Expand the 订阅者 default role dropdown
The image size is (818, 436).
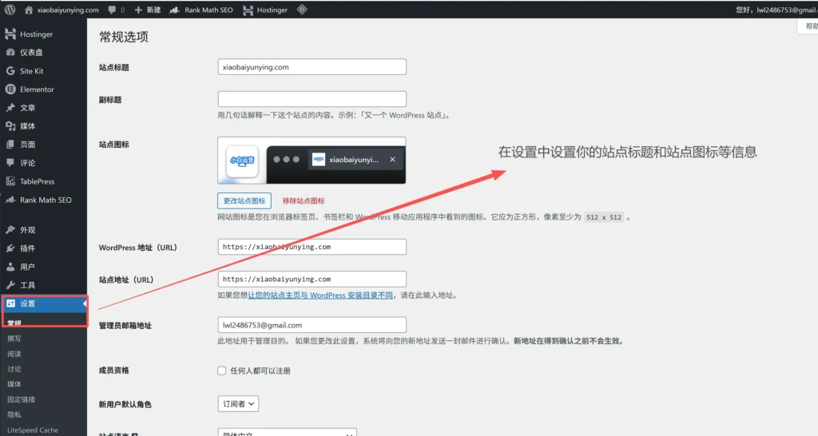(x=238, y=404)
